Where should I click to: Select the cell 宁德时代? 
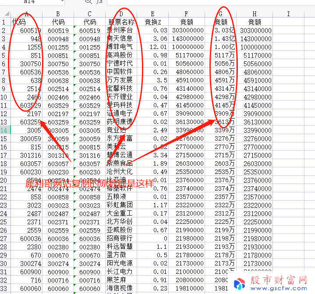click(121, 64)
